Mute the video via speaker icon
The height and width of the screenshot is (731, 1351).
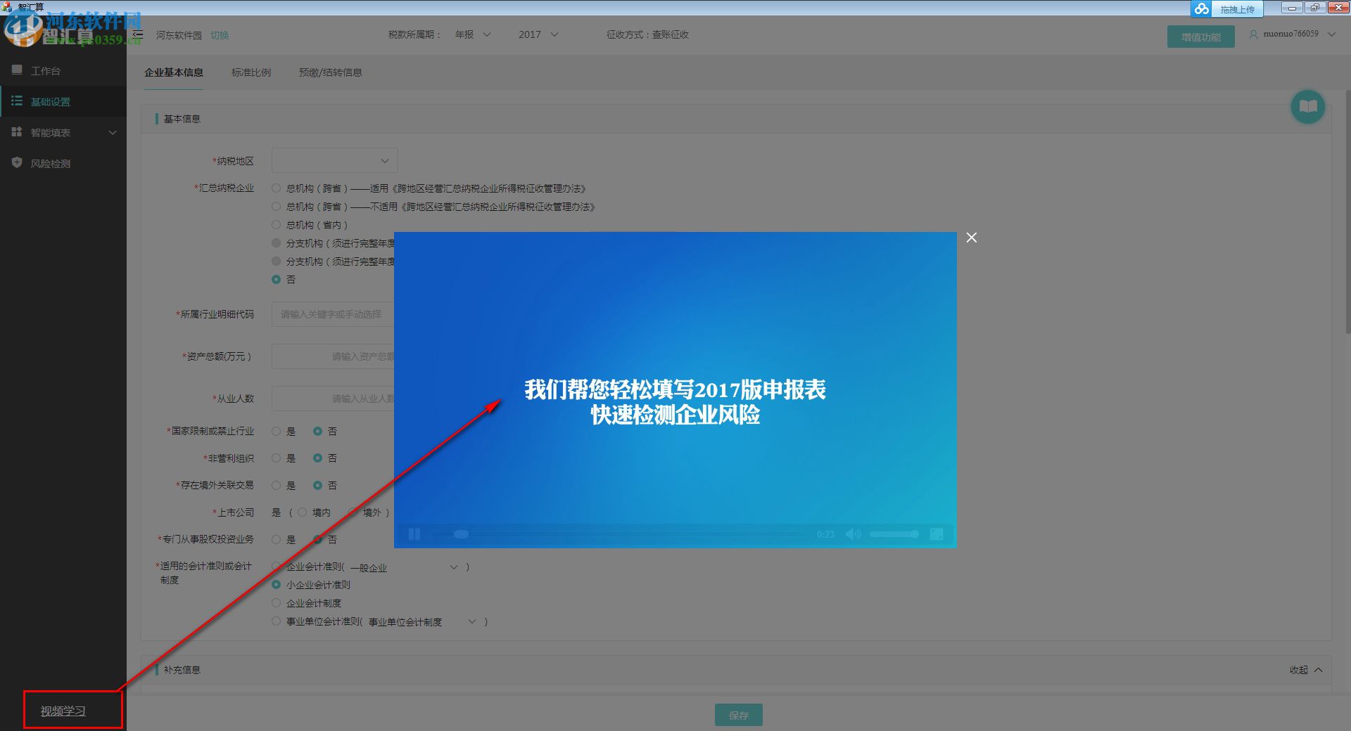point(854,534)
